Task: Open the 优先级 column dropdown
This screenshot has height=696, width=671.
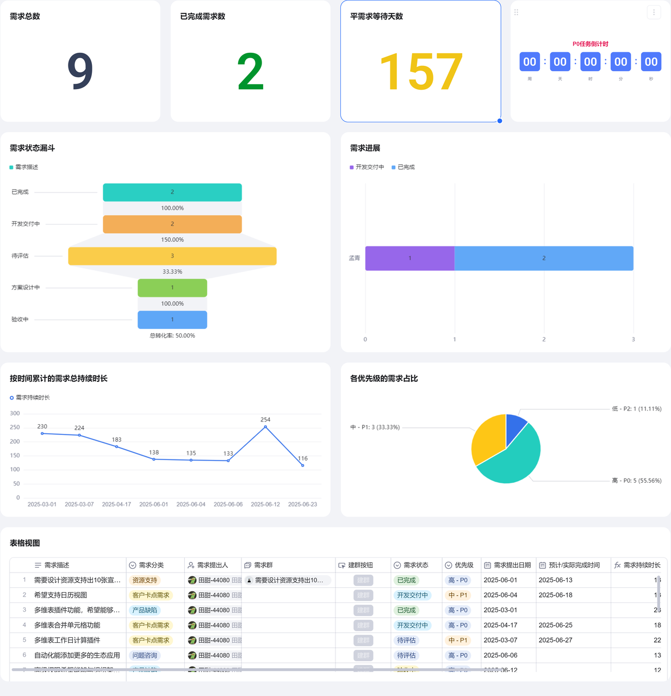Action: click(449, 565)
